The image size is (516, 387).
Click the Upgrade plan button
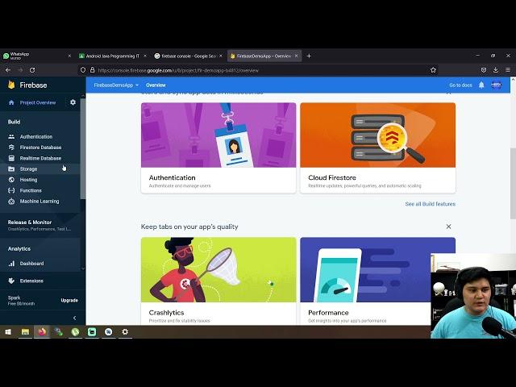69,301
